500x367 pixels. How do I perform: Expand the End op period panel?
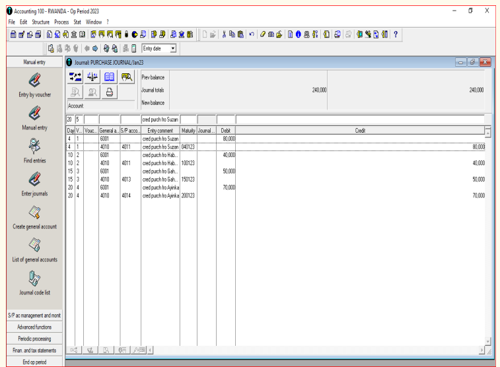(34, 362)
